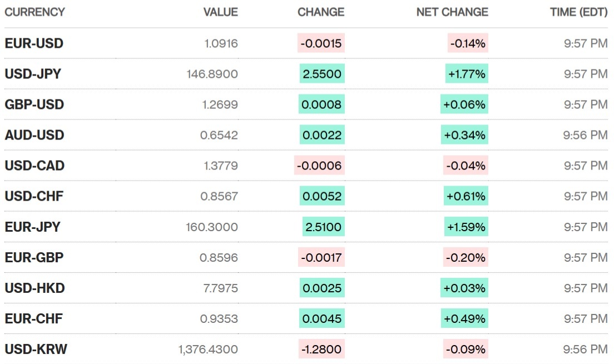Open the USD-JPY currency pair link
This screenshot has width=614, height=364.
33,74
